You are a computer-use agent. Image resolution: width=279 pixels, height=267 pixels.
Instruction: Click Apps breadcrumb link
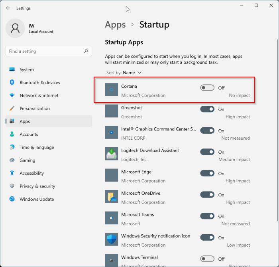coord(115,25)
